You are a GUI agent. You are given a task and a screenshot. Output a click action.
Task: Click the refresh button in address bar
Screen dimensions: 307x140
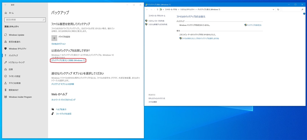pos(278,9)
